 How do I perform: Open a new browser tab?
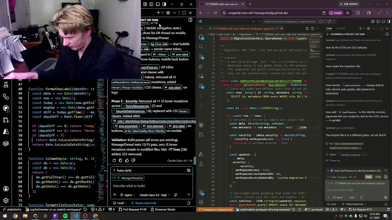point(250,4)
